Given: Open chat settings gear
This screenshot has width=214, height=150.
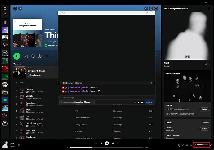Looking at the screenshot, I should pyautogui.click(x=142, y=102).
